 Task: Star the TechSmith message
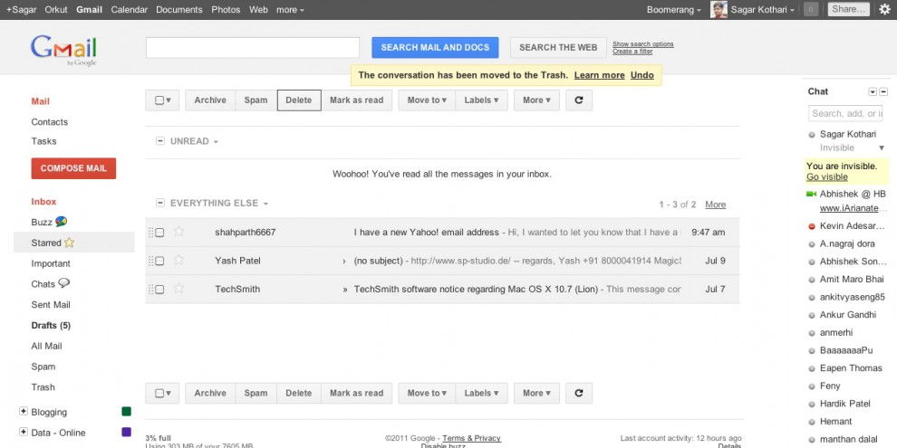point(178,289)
